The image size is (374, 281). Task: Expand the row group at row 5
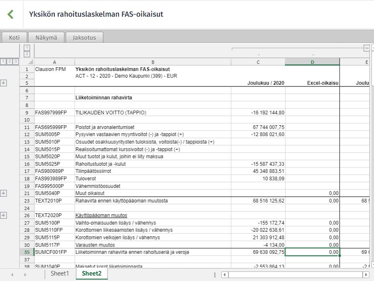[3, 83]
